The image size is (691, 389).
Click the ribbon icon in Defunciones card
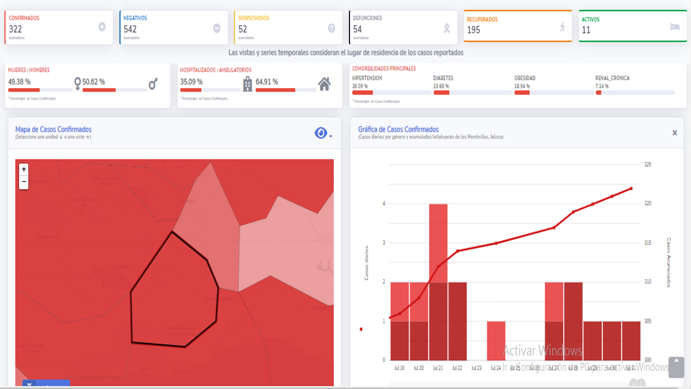[447, 28]
